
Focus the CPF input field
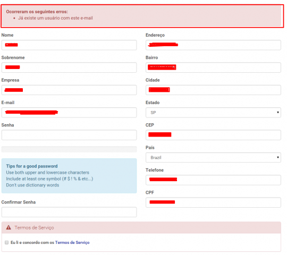point(213,202)
